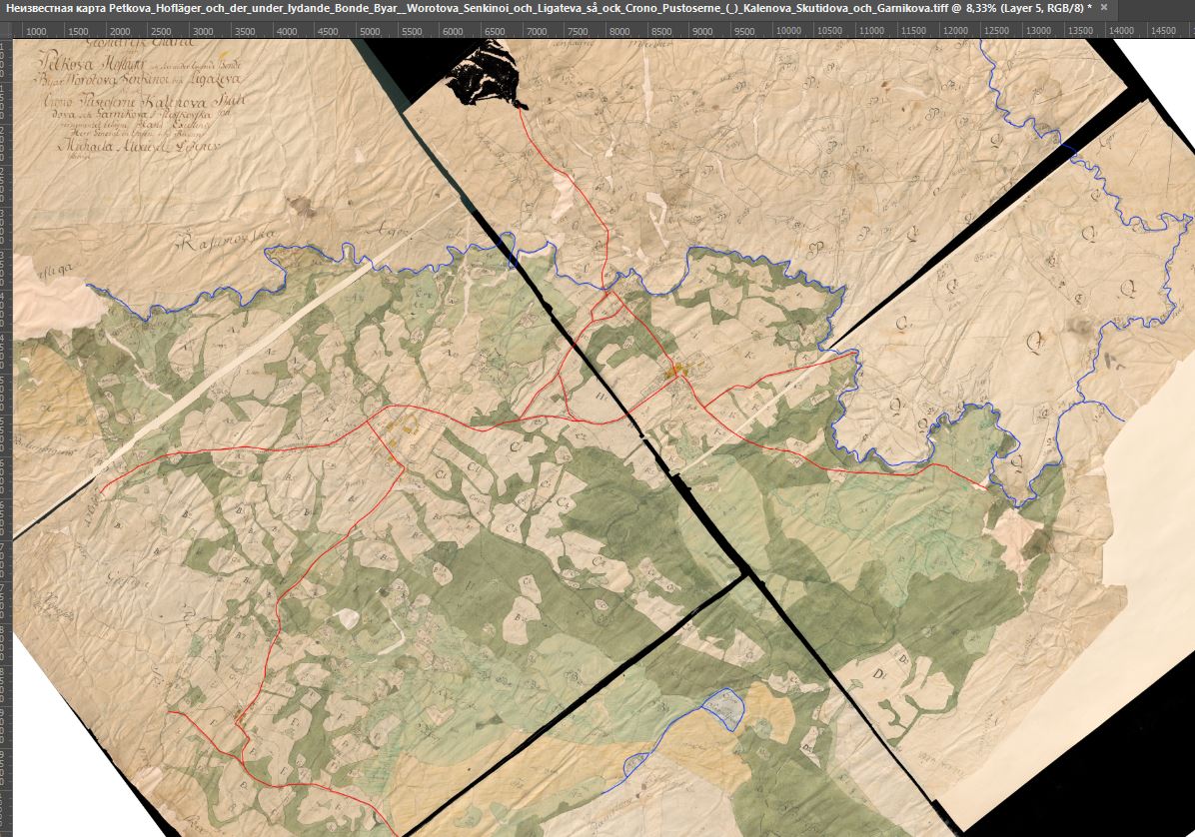
Task: Click the red road junction north of river
Action: point(607,294)
